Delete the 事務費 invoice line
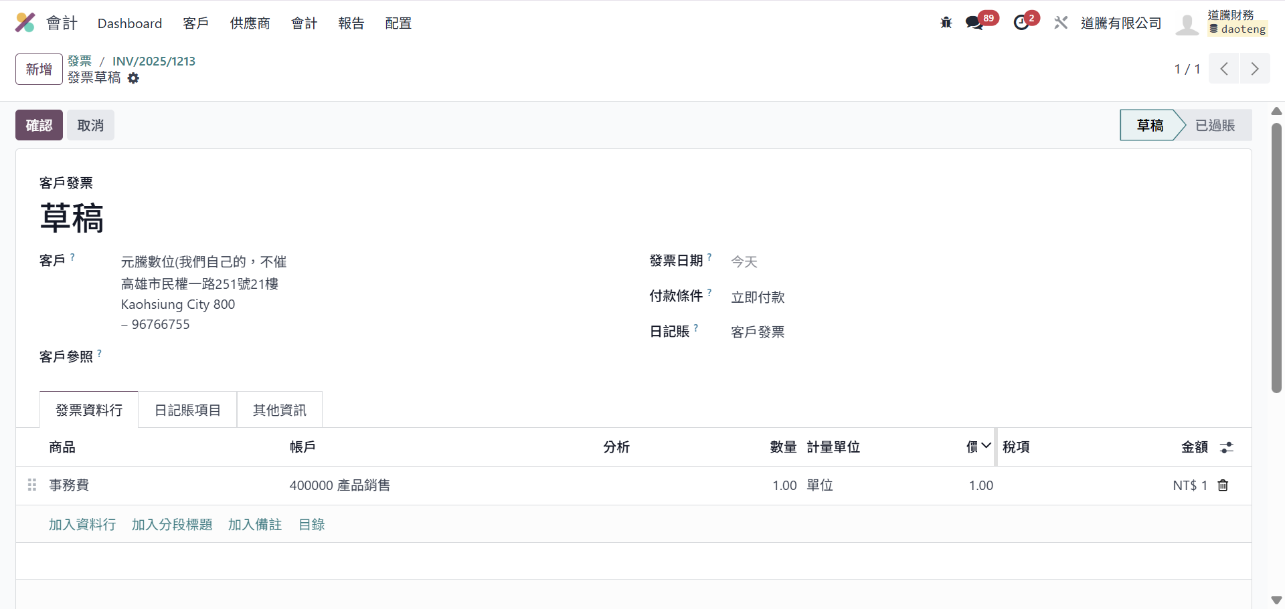This screenshot has width=1285, height=609. [x=1223, y=485]
